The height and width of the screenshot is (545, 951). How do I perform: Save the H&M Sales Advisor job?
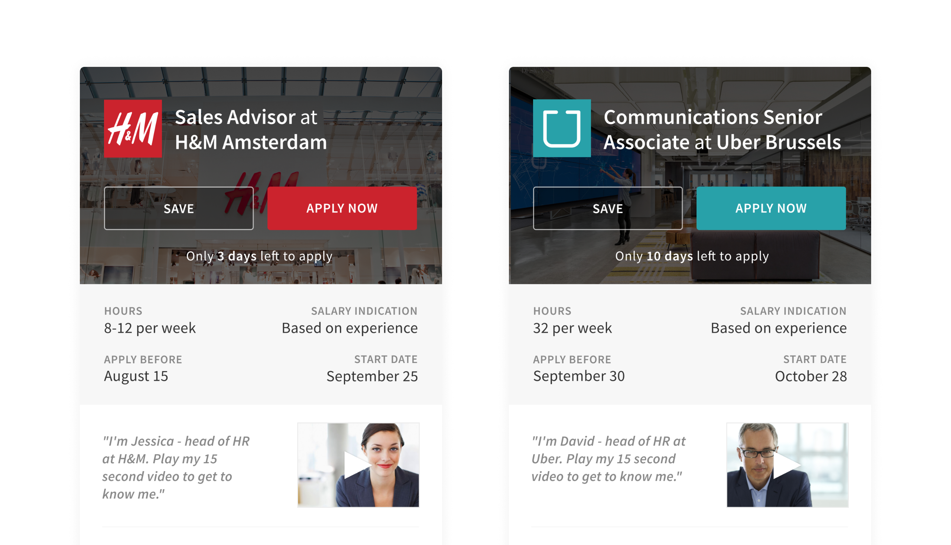(179, 208)
